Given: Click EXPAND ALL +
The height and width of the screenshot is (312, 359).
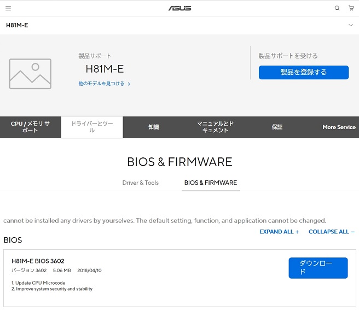Looking at the screenshot, I should click(x=279, y=232).
